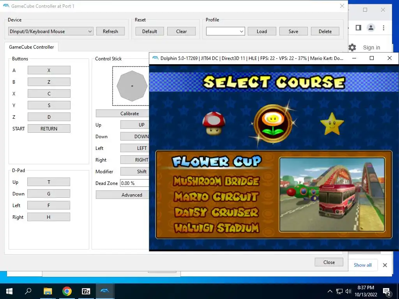Viewport: 399px width, 299px height.
Task: Click the Delete profile button
Action: (325, 31)
